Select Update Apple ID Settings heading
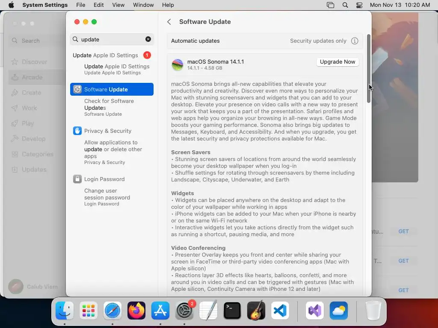438x328 pixels. click(105, 55)
